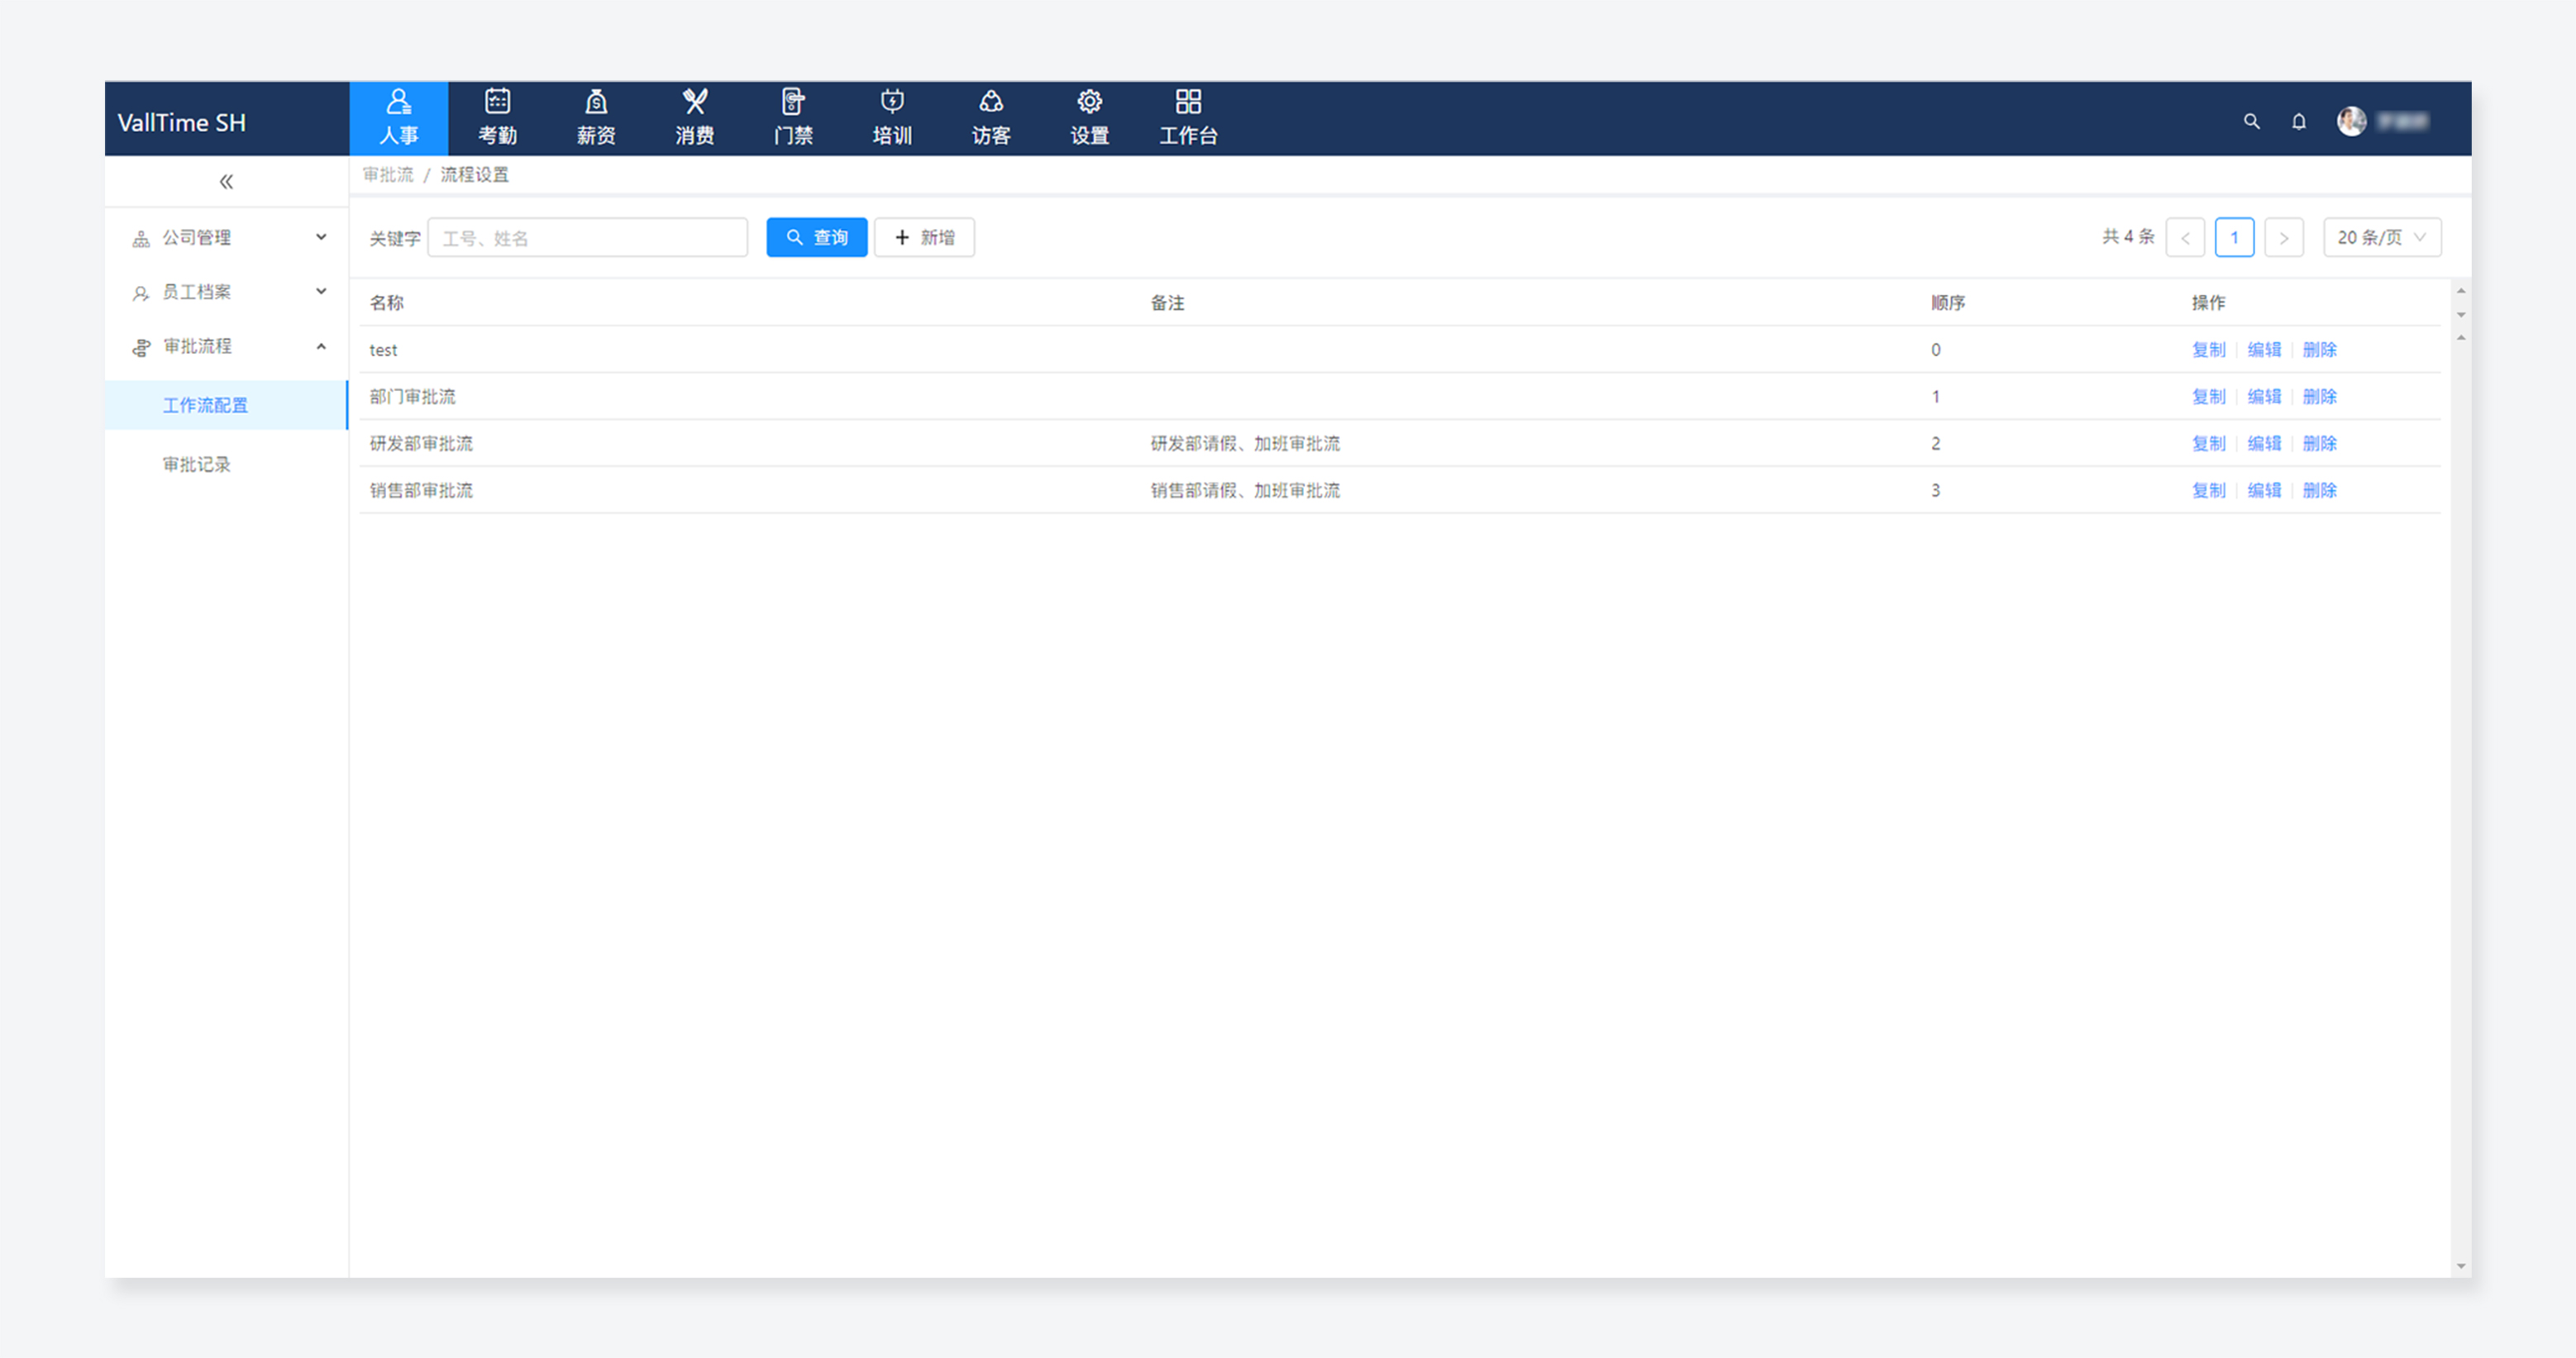Open the 访客 visitor module
The width and height of the screenshot is (2576, 1358).
pos(991,118)
